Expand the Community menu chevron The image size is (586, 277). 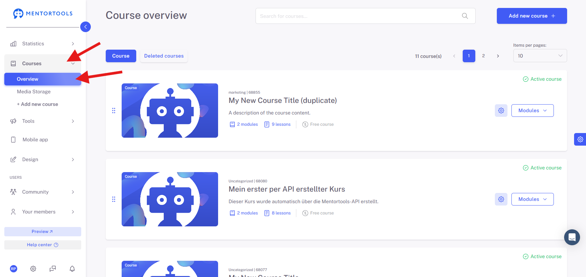(73, 192)
